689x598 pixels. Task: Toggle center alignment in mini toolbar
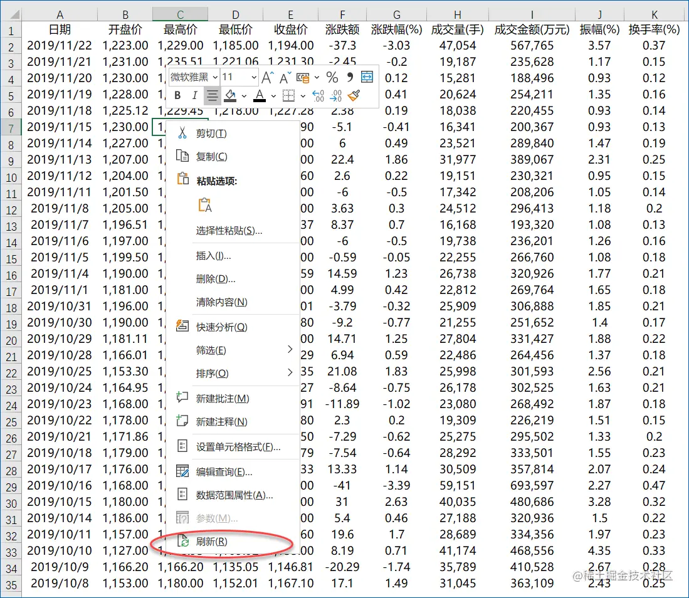212,95
